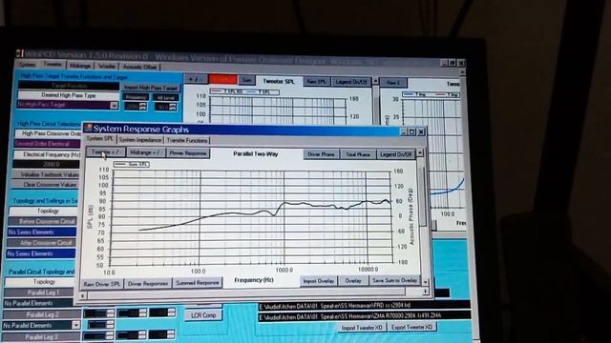Click Power Response button
The height and width of the screenshot is (343, 611).
tap(188, 153)
